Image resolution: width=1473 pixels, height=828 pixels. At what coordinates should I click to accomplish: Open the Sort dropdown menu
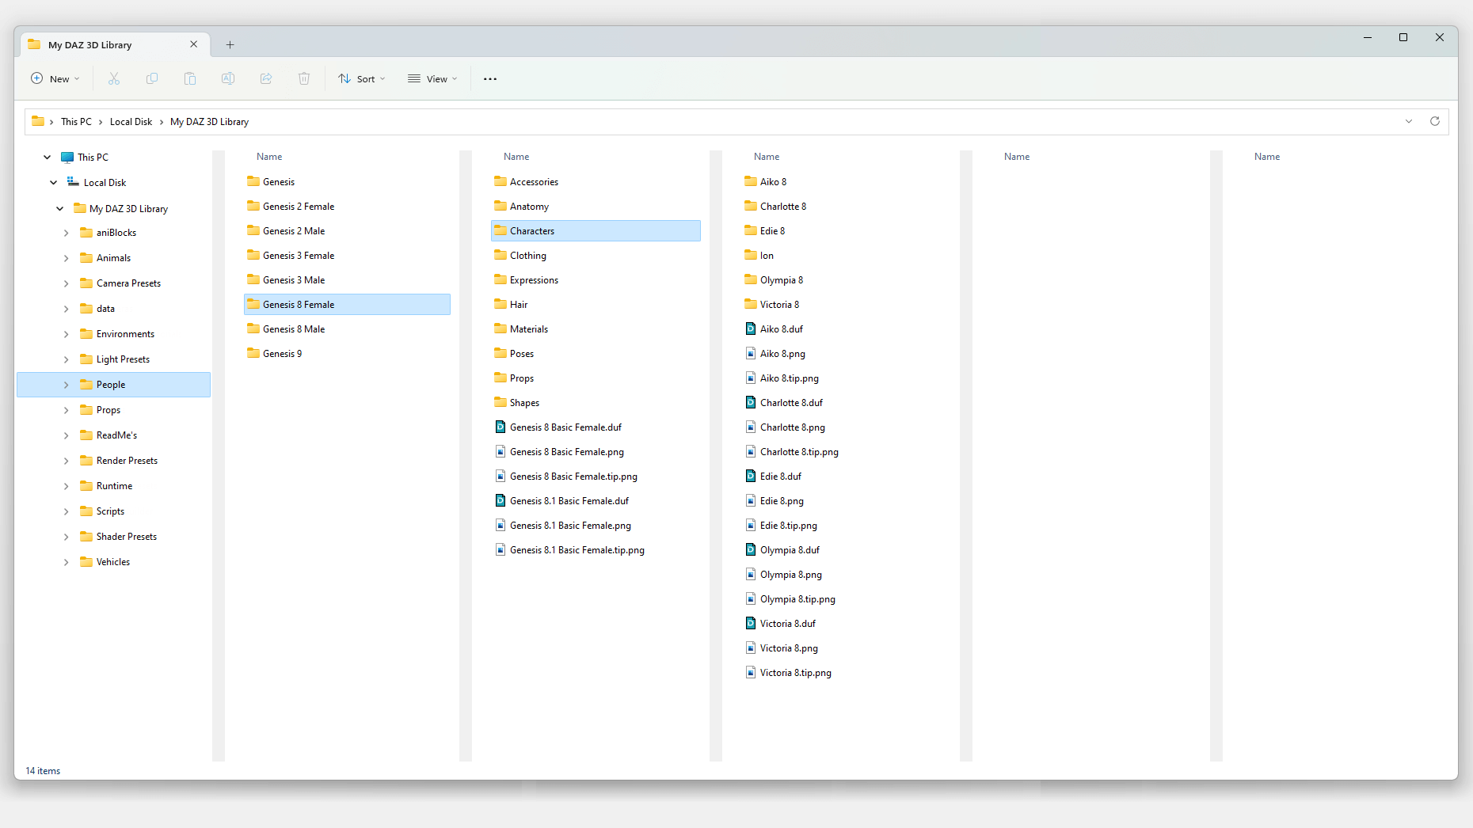click(362, 78)
